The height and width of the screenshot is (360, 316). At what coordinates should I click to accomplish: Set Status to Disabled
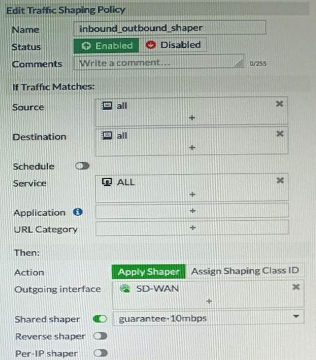[174, 45]
